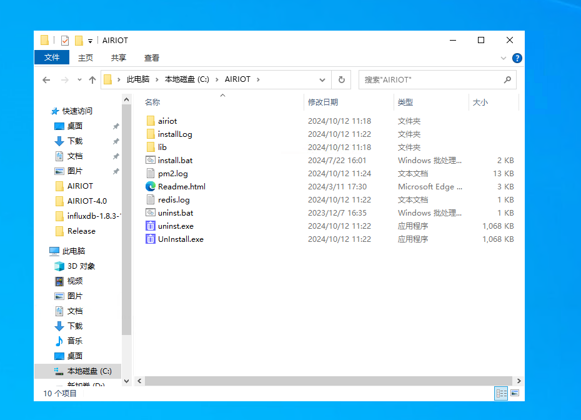The width and height of the screenshot is (581, 420).
Task: Open the 查看 ribbon tab
Action: tap(152, 58)
